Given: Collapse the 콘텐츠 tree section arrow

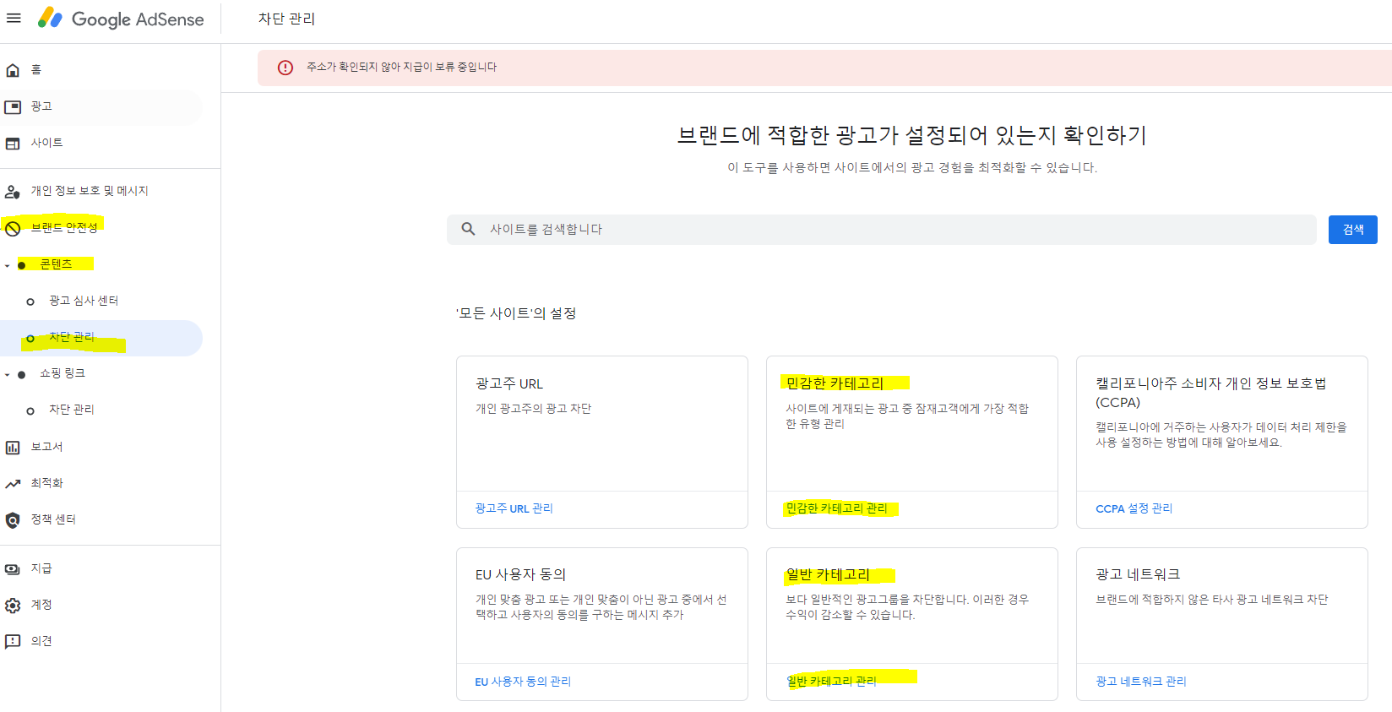Looking at the screenshot, I should (x=8, y=266).
